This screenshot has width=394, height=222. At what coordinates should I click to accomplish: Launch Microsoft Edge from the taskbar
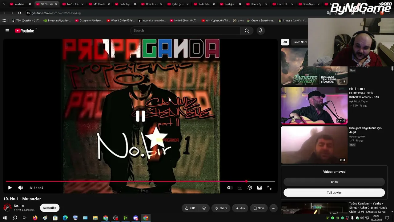click(x=65, y=218)
